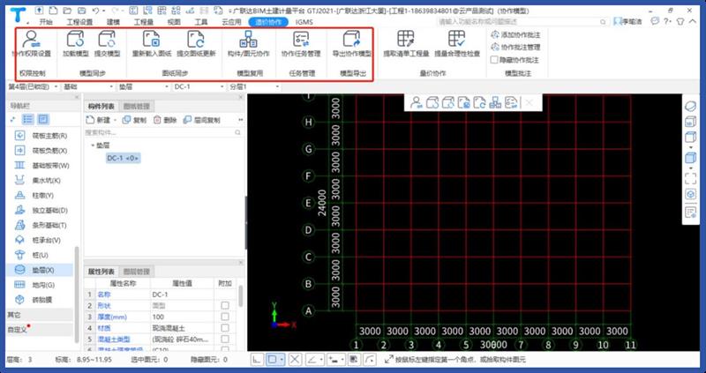Switch to the IGMS ribbon tab
This screenshot has width=706, height=373.
click(x=304, y=21)
